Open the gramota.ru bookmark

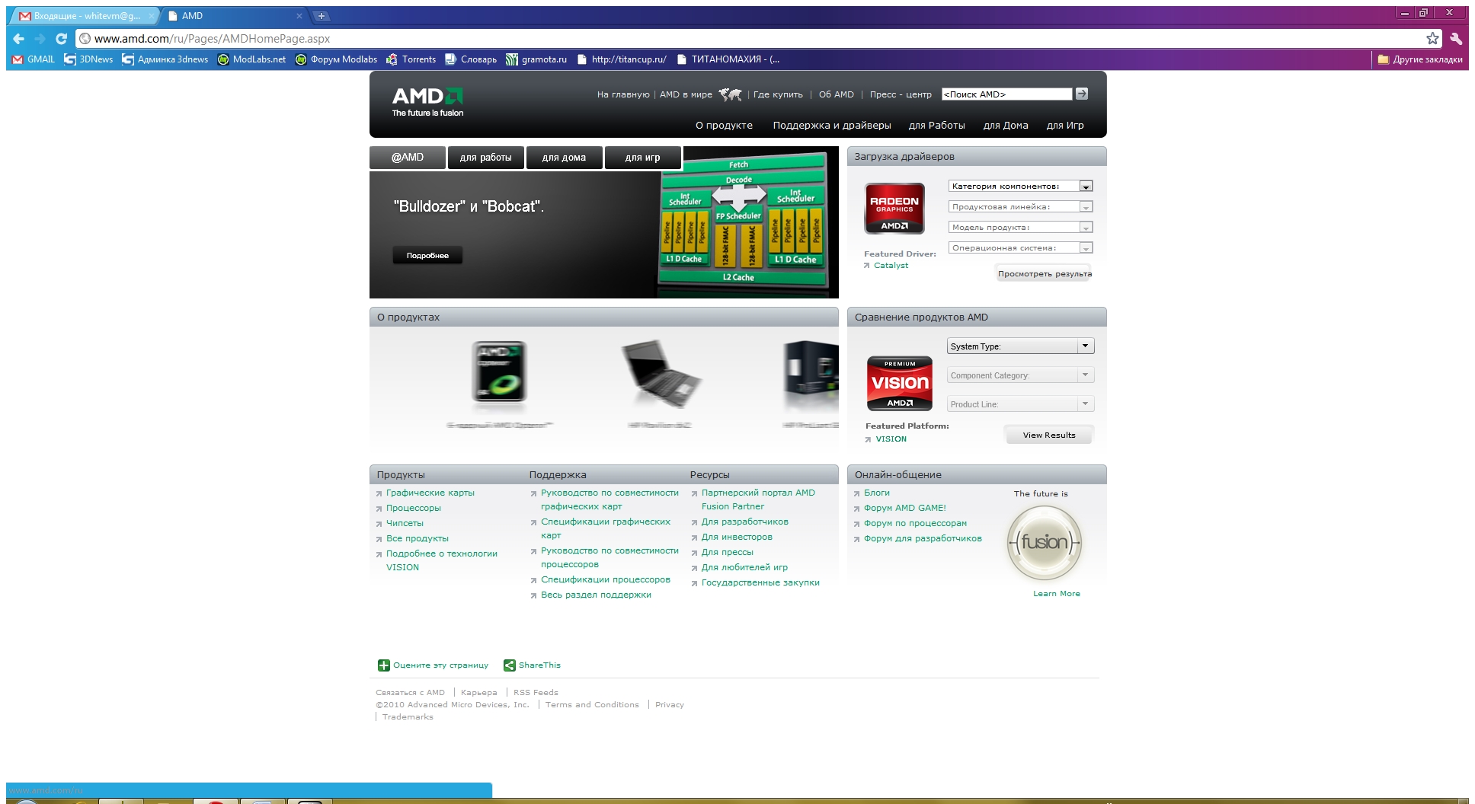click(536, 59)
